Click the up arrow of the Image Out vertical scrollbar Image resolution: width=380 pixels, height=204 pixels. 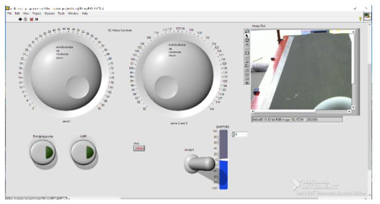353,32
